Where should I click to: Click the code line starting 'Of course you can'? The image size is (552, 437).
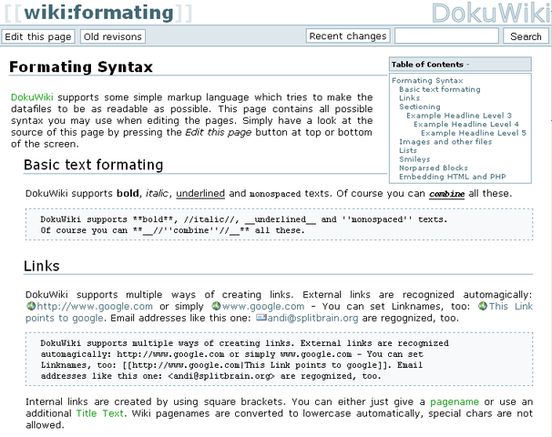(172, 230)
